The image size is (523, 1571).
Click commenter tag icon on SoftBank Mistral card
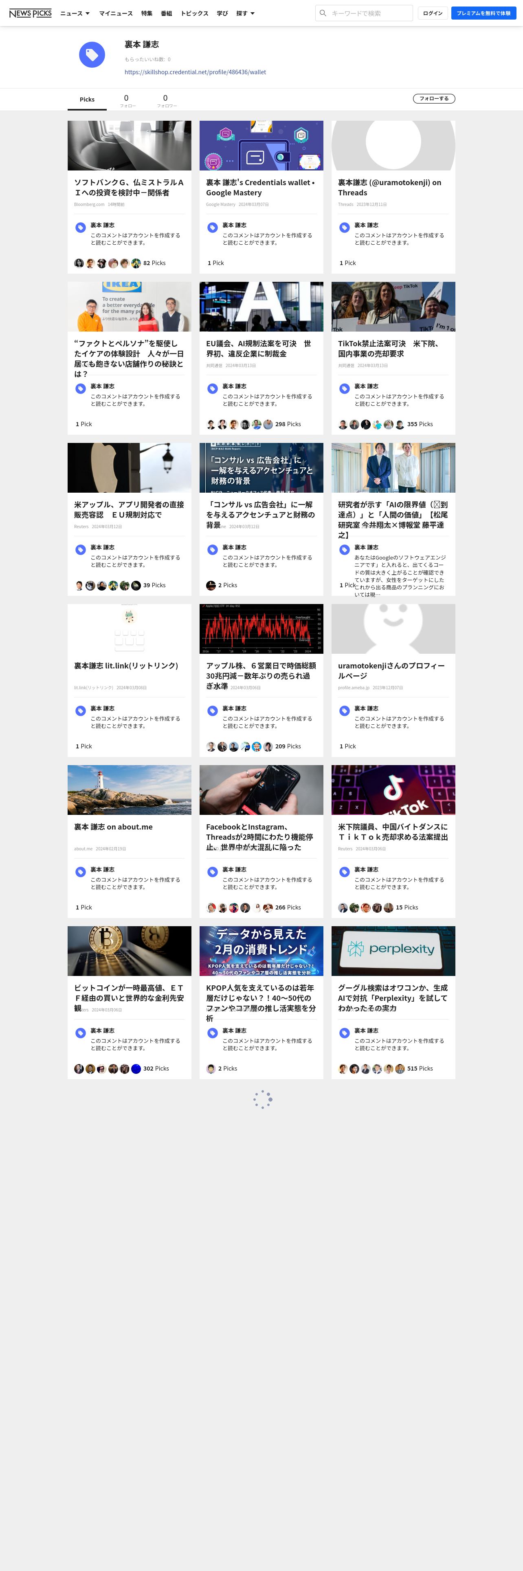(80, 228)
